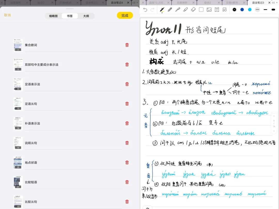
Task: Select the eraser tool
Action: [x=193, y=10]
